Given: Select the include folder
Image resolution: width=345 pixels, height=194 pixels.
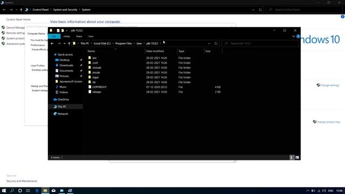Looking at the screenshot, I should (96, 68).
